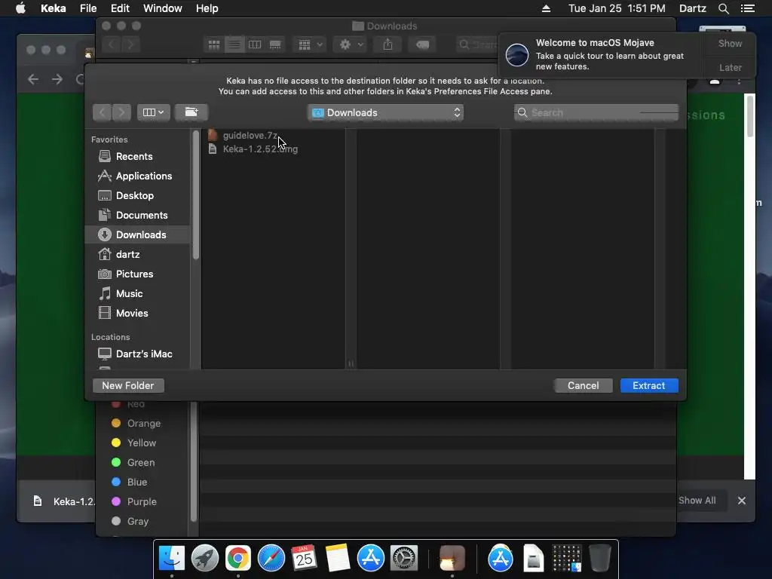Image resolution: width=772 pixels, height=579 pixels.
Task: Switch Finder window to column view
Action: (255, 44)
